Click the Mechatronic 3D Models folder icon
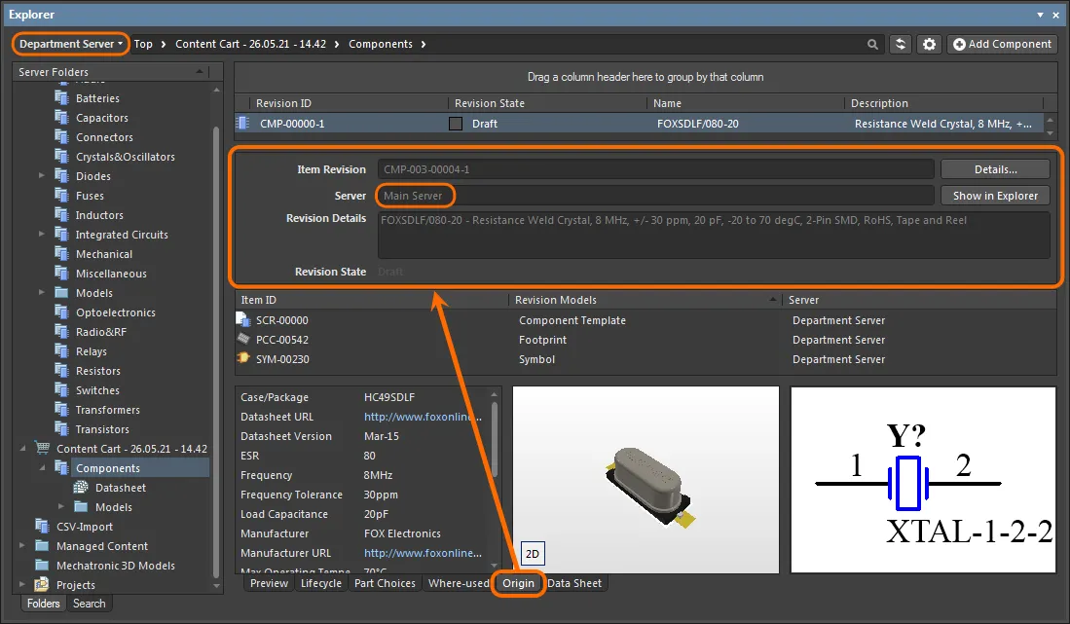 point(42,566)
